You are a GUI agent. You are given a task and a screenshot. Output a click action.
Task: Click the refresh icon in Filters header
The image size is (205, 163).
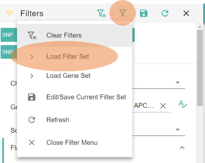[x=165, y=13]
